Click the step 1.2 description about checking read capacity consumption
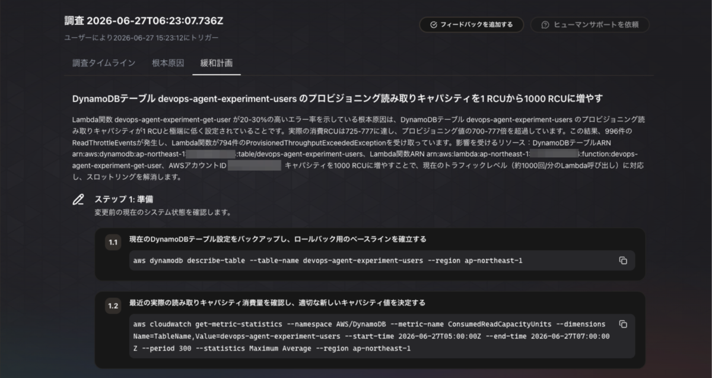 (x=277, y=303)
